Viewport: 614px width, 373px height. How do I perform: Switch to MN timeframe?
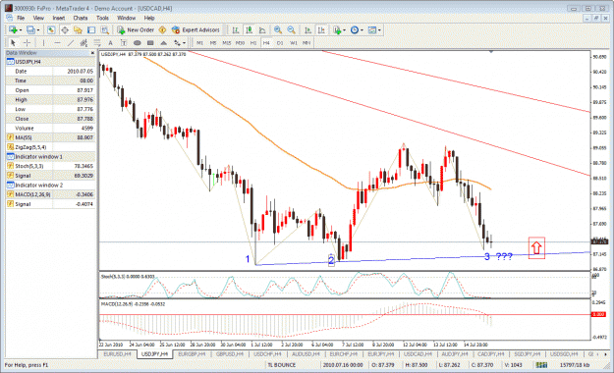(x=307, y=42)
